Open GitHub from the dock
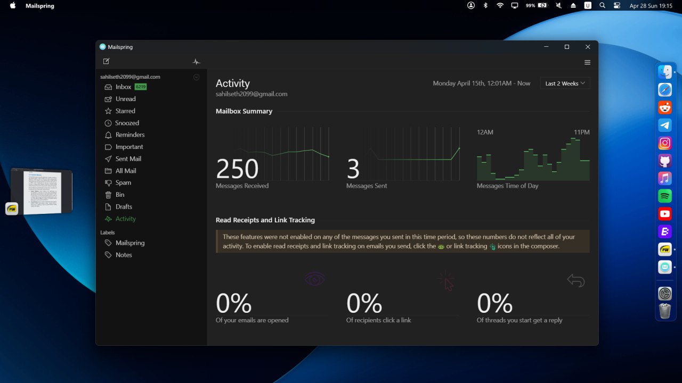The image size is (682, 383). (x=665, y=161)
